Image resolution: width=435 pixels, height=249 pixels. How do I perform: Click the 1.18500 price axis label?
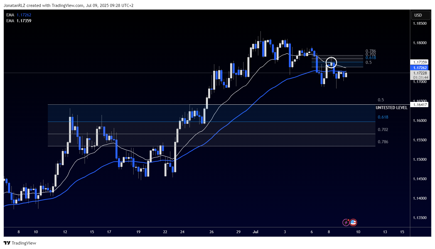pos(420,23)
